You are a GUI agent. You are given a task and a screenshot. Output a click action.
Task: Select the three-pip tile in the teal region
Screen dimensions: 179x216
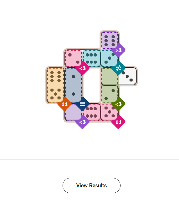109,58
